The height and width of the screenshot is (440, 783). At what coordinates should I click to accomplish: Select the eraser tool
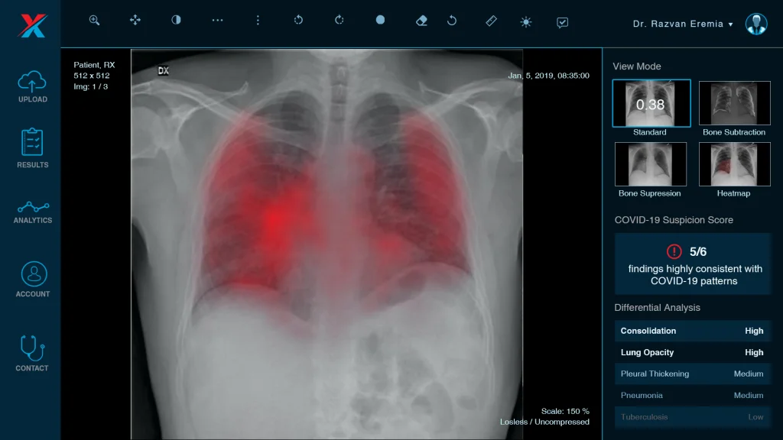coord(421,21)
